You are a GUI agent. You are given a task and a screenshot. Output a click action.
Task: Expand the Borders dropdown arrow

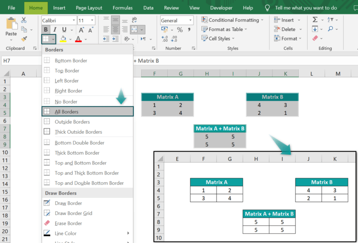(x=53, y=39)
